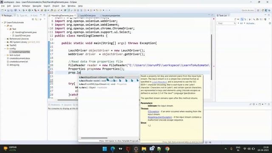The width and height of the screenshot is (272, 153).
Task: Click the Find field in Task List
Action: point(226,23)
